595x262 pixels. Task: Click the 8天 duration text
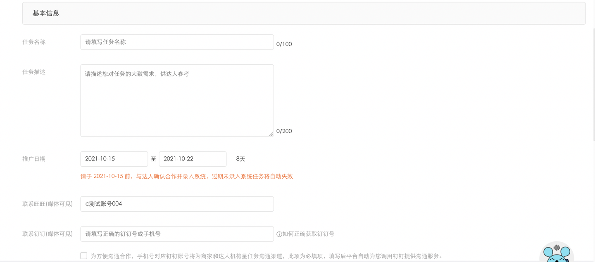(240, 159)
